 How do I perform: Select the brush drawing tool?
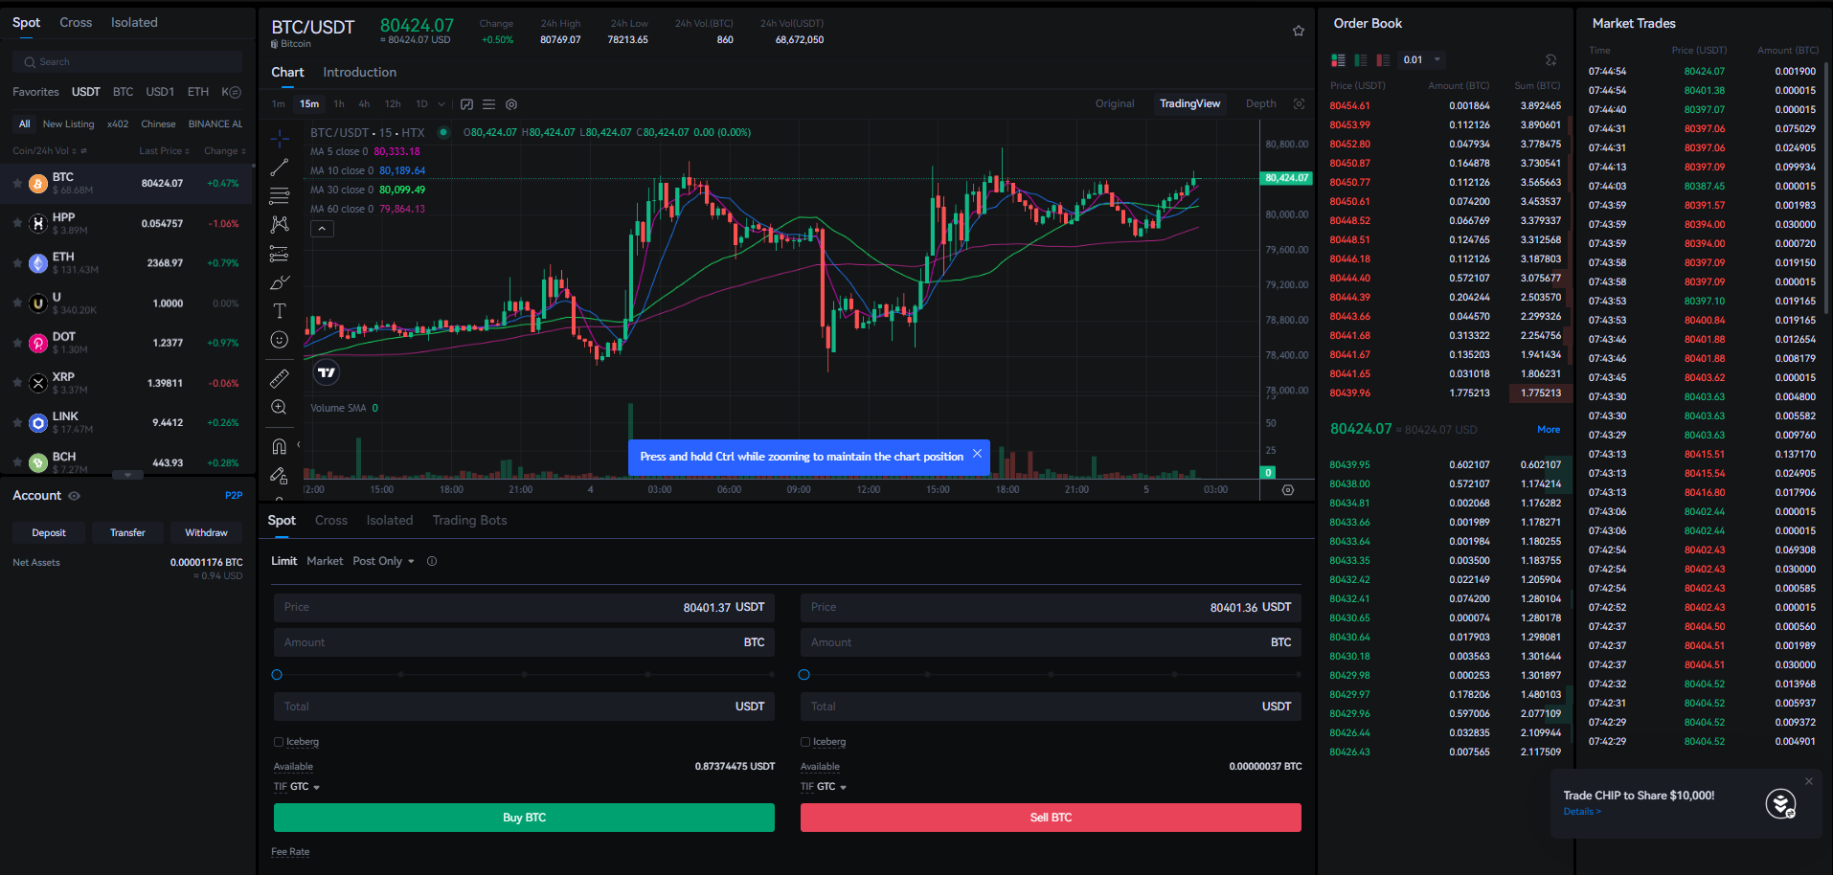point(279,282)
